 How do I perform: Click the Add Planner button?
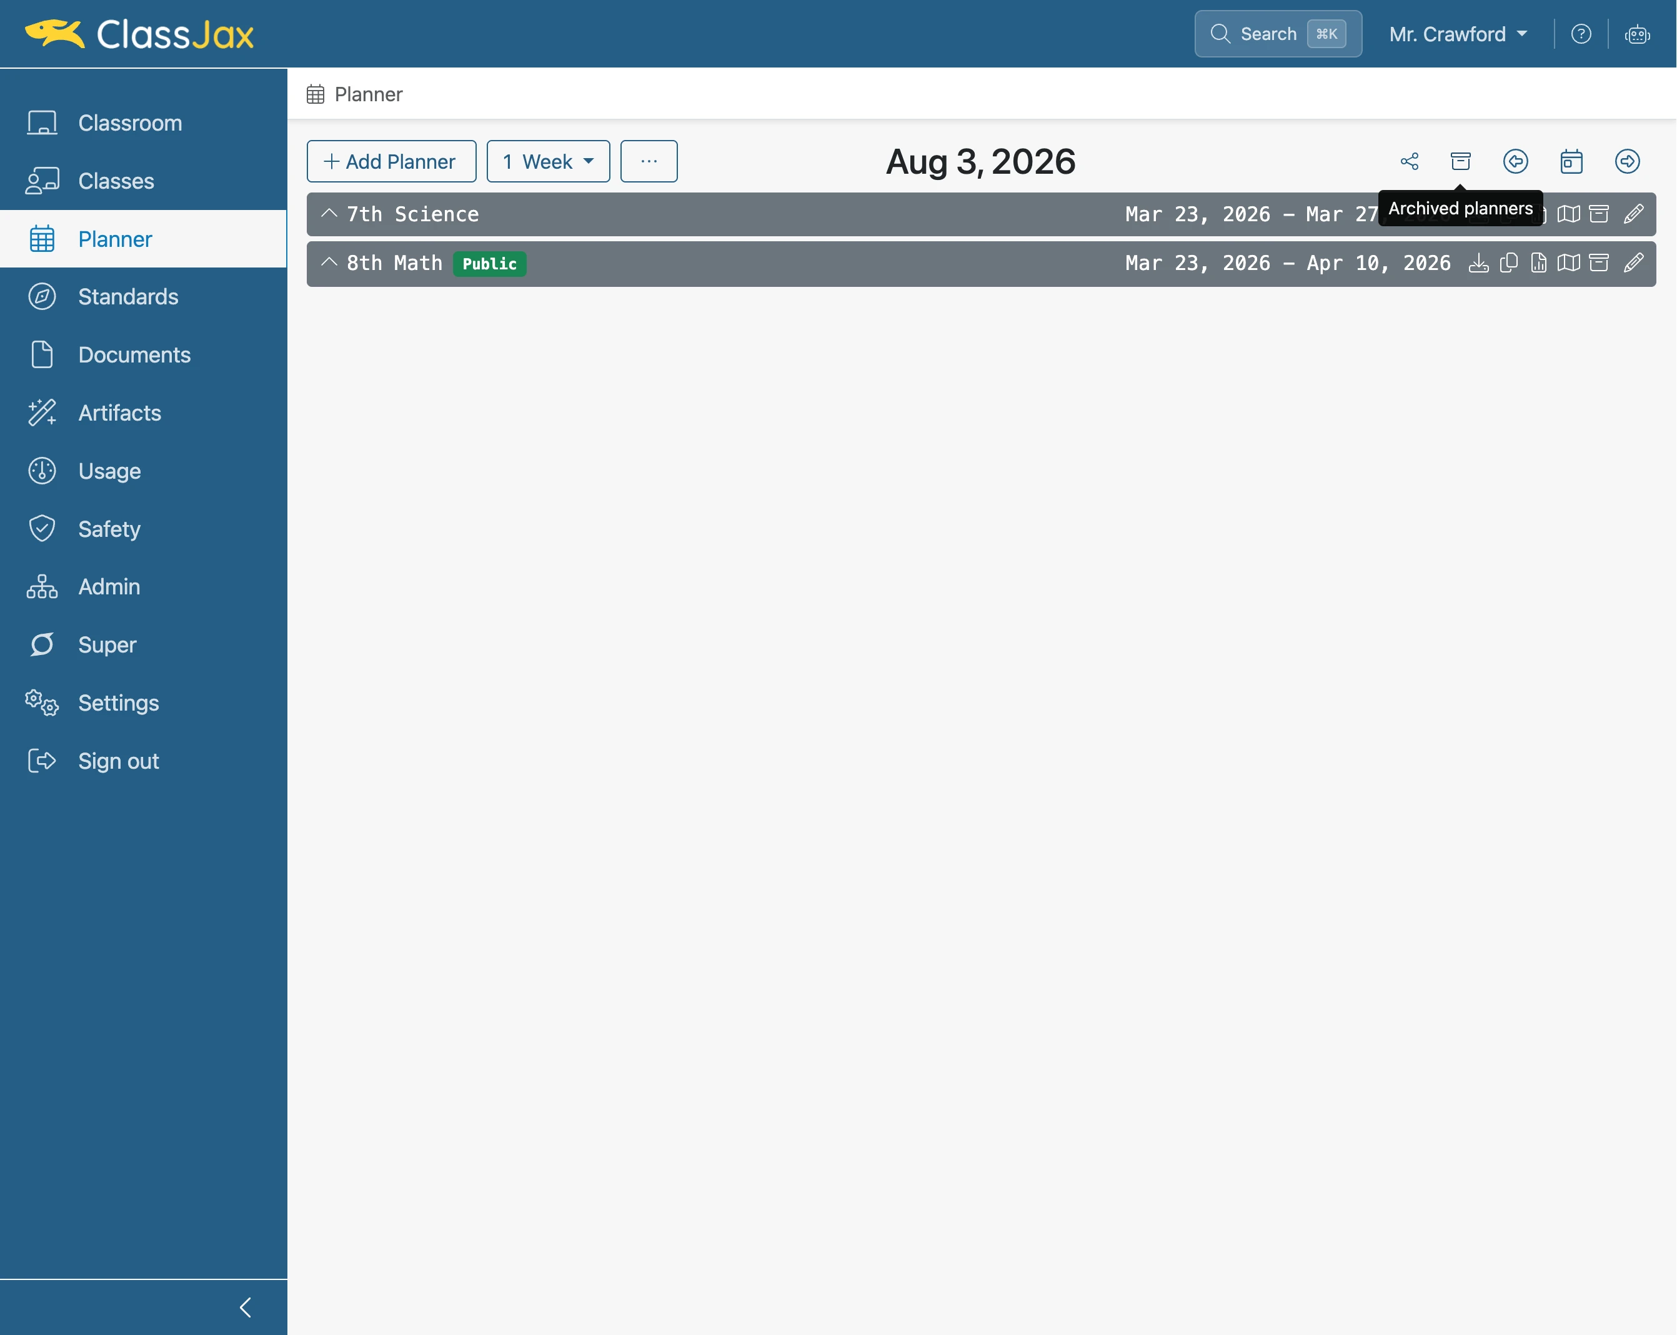(391, 161)
